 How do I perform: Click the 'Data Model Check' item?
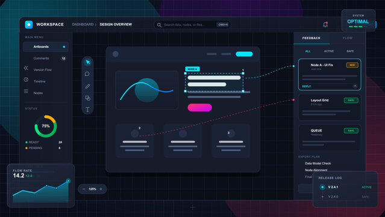pyautogui.click(x=318, y=163)
